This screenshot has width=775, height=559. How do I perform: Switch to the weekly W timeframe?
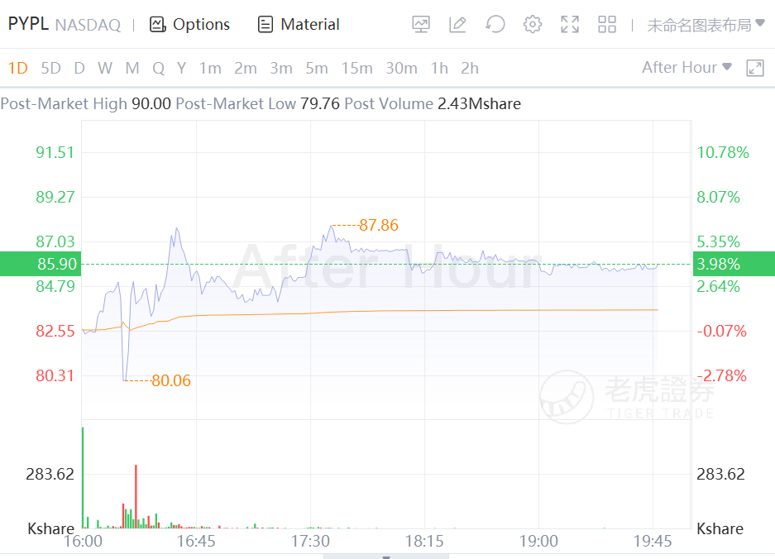pyautogui.click(x=105, y=68)
